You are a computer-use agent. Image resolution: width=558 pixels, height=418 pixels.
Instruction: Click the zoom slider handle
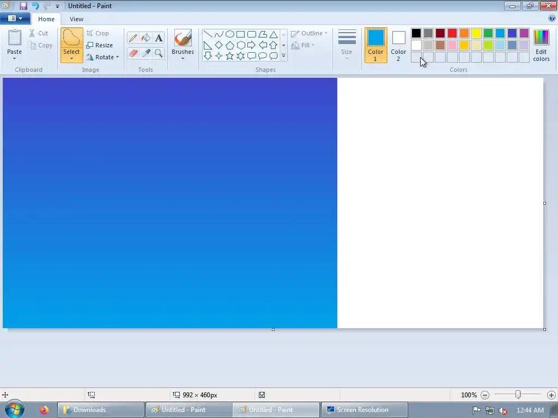tap(518, 395)
